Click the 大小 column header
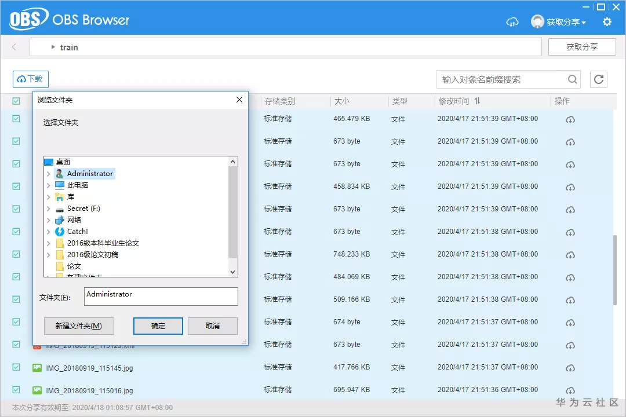The height and width of the screenshot is (417, 626). click(342, 101)
